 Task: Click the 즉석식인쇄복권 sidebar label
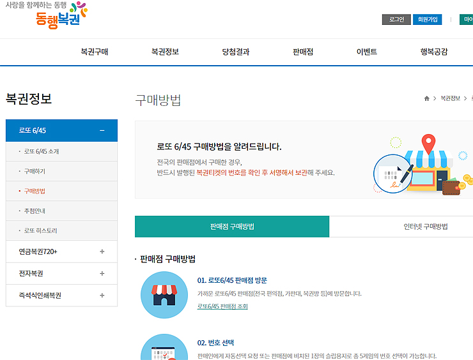[x=40, y=296]
